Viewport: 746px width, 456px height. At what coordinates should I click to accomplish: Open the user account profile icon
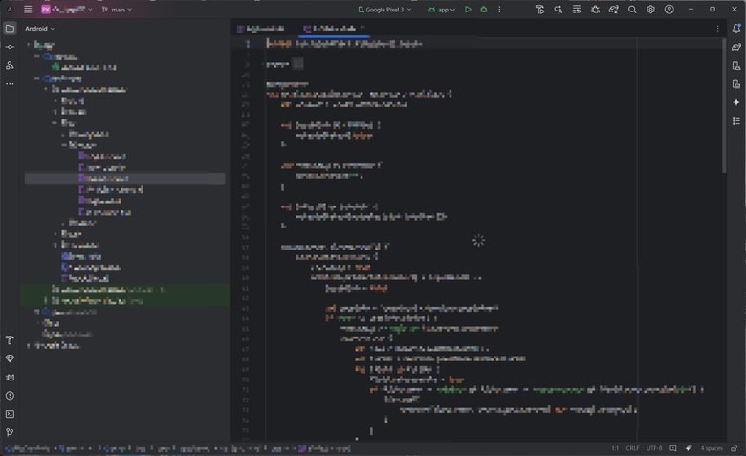tap(669, 9)
